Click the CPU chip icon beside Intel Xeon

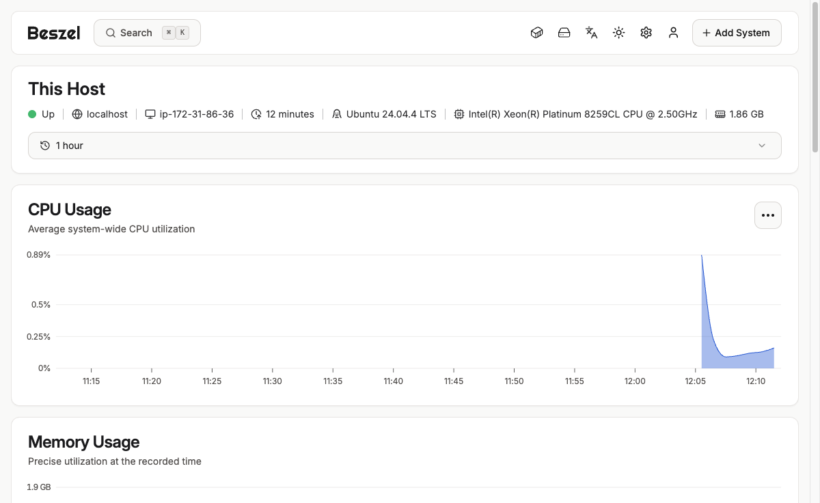click(x=459, y=114)
